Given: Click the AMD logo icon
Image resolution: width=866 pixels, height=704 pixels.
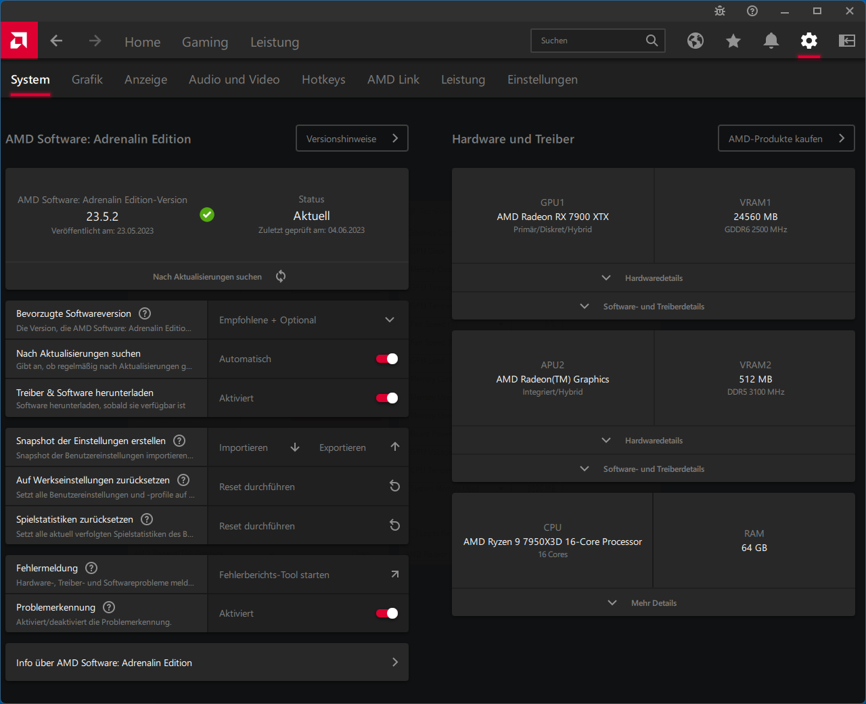Looking at the screenshot, I should 19,41.
